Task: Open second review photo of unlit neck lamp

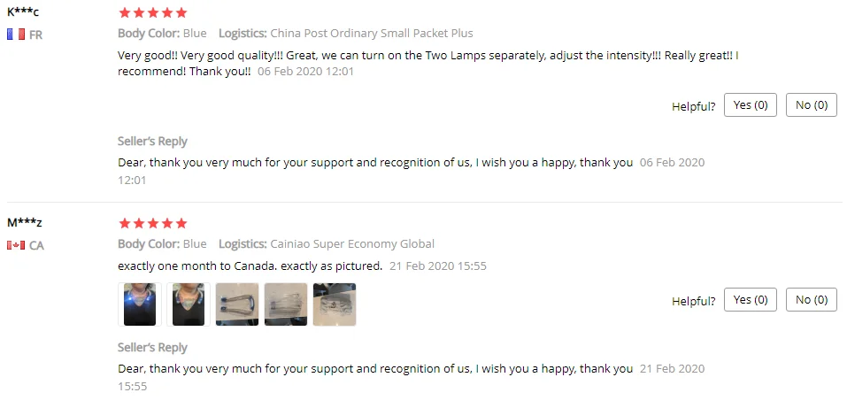Action: pos(189,304)
